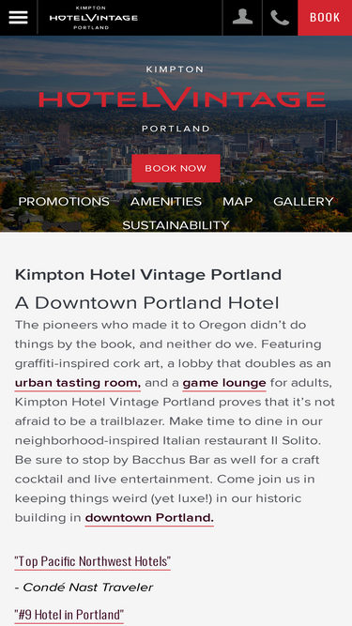Click the A Downtown Portland Hotel subheading
352x626 pixels.
click(146, 303)
